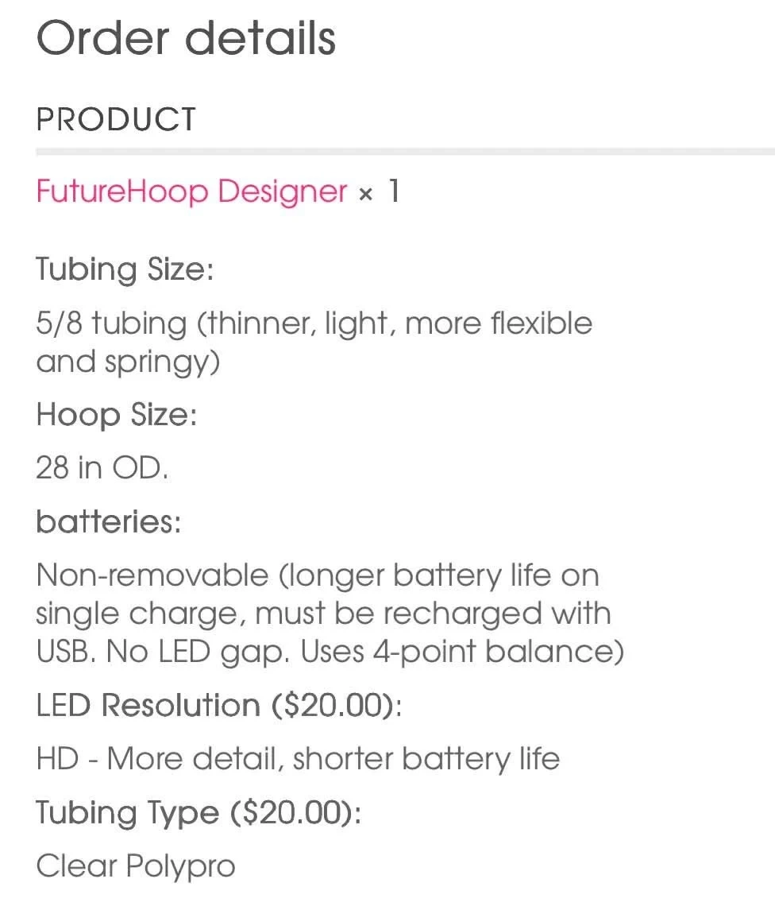
Task: Select the Tubing Type ($20.00) label
Action: coord(199,812)
